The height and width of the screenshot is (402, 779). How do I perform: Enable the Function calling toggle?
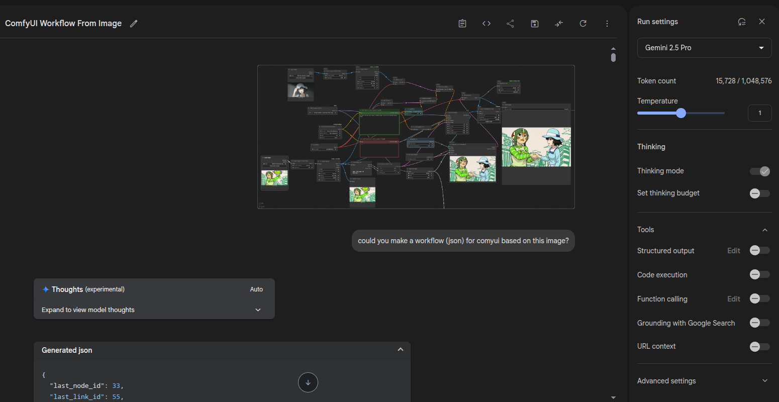(760, 298)
